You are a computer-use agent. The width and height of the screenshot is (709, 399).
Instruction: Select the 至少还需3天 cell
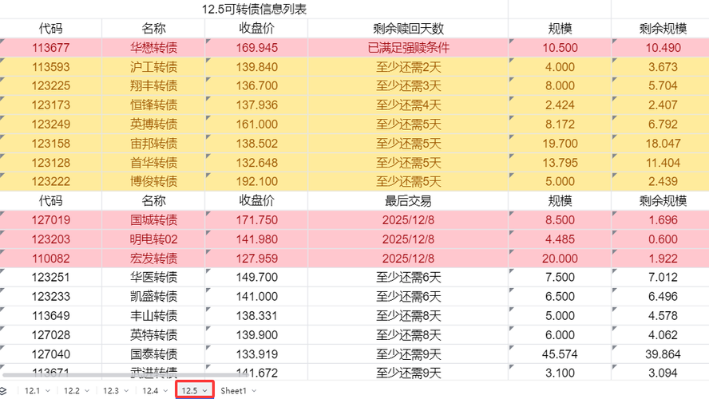click(x=408, y=86)
